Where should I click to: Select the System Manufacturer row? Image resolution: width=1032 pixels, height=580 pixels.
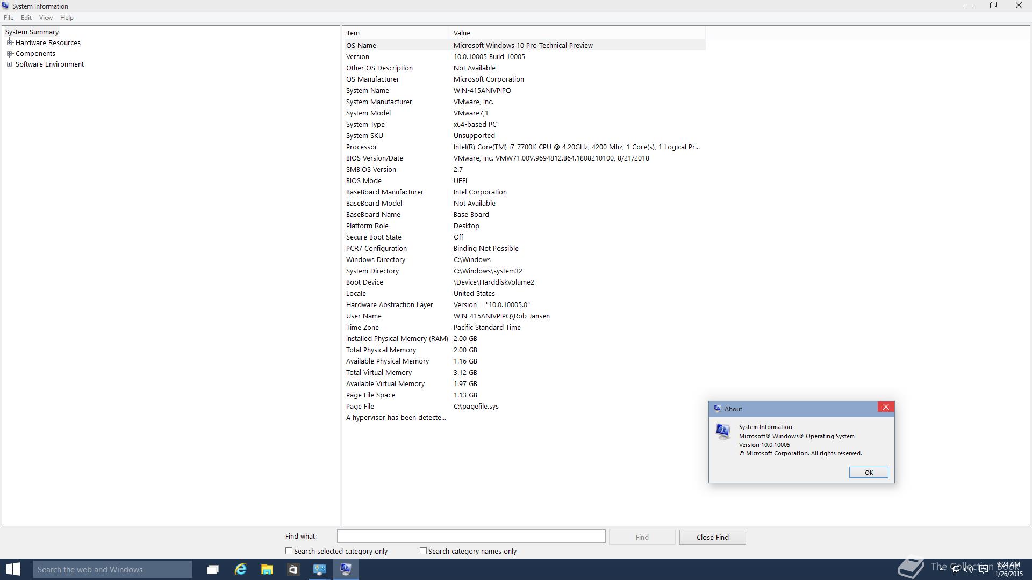point(524,102)
